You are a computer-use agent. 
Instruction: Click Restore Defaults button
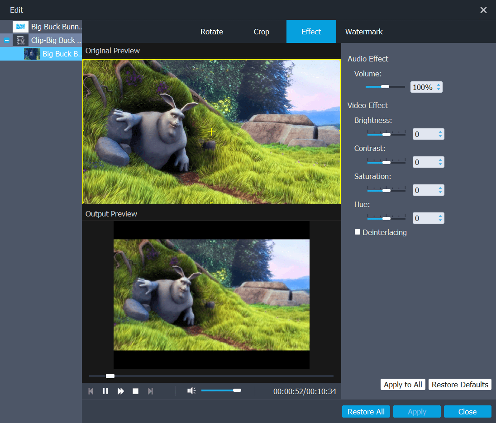(460, 385)
